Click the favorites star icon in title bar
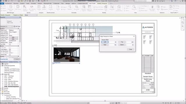186x104 pixels. pyautogui.click(x=158, y=1)
